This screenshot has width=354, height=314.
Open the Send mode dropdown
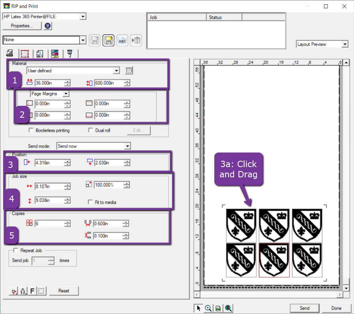[x=127, y=146]
